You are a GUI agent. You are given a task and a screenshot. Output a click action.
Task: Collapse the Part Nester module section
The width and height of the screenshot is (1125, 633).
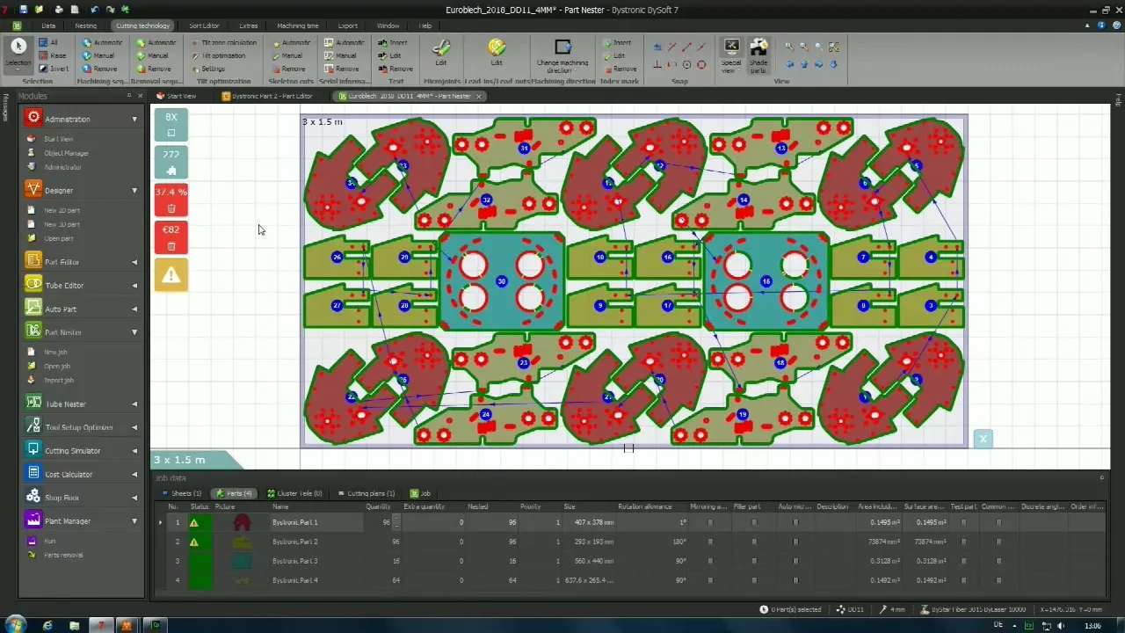(134, 332)
